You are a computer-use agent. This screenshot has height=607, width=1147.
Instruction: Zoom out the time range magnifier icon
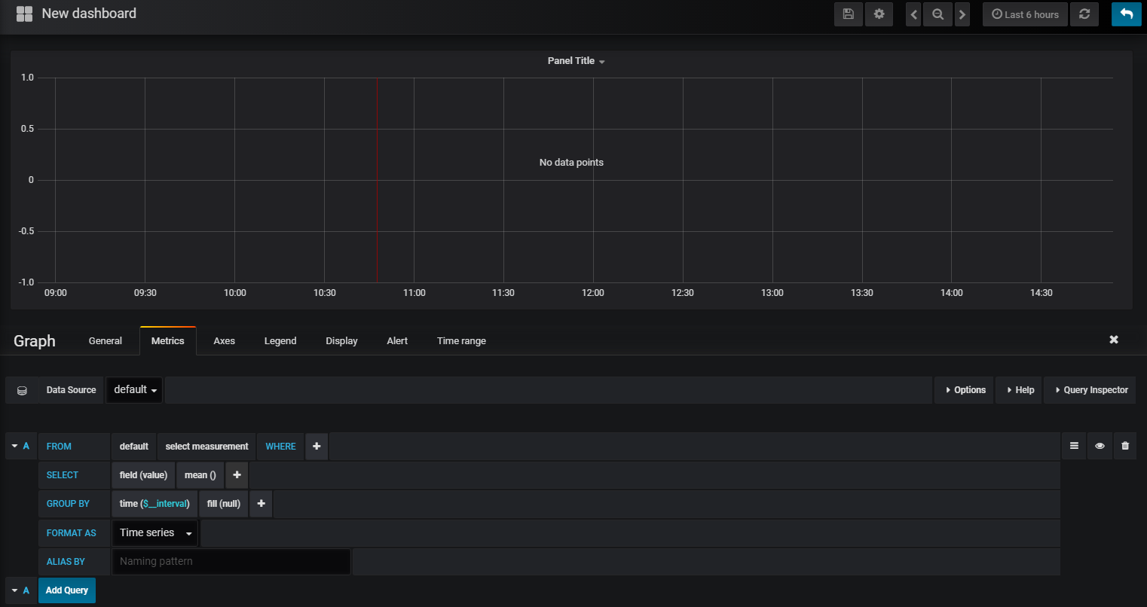click(937, 14)
